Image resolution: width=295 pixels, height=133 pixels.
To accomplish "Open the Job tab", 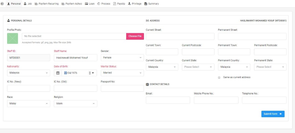I will click(28, 4).
